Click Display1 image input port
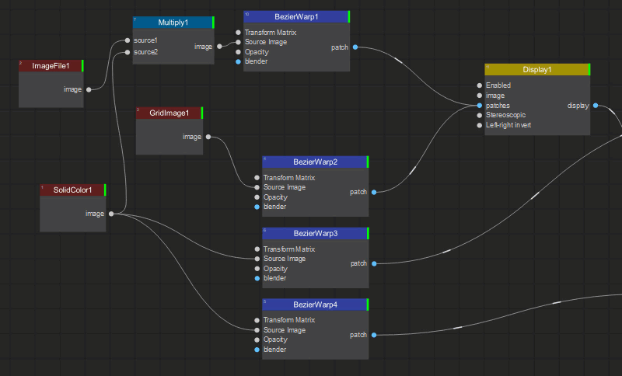 click(x=480, y=96)
